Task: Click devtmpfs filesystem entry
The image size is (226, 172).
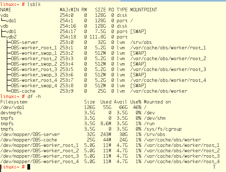Action: coord(11,113)
